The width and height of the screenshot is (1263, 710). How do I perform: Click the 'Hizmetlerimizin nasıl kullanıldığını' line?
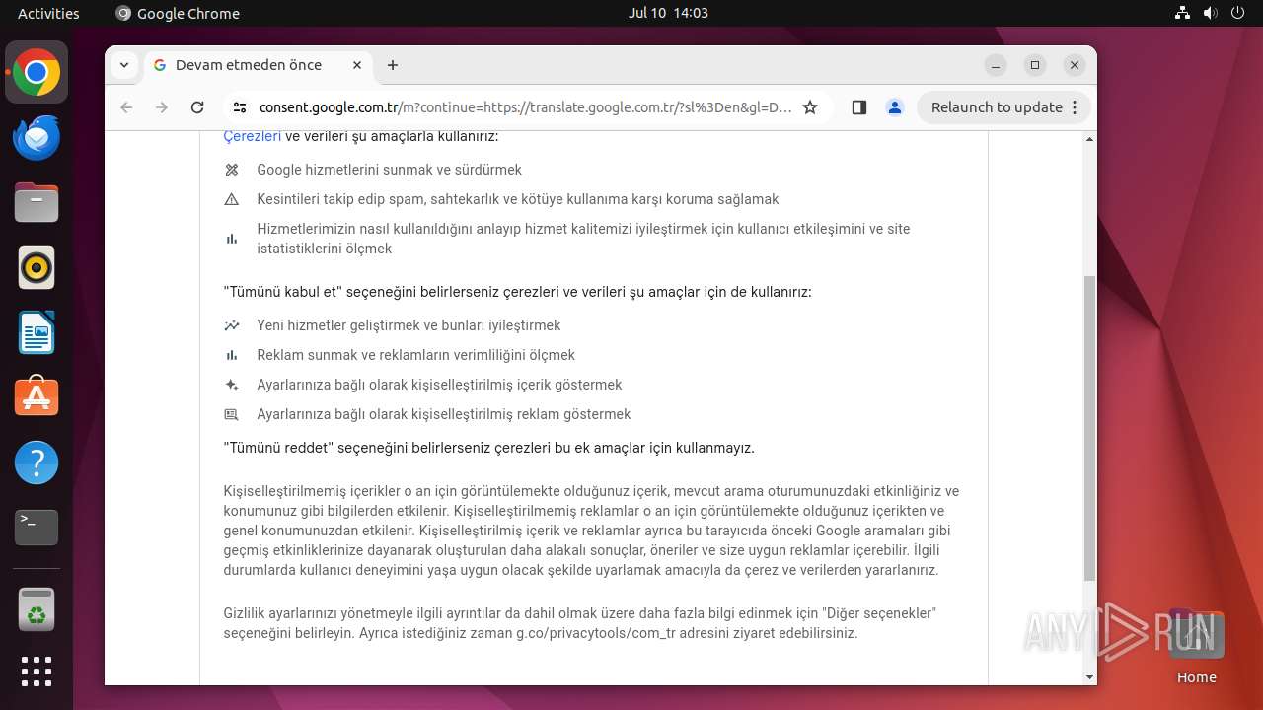583,239
